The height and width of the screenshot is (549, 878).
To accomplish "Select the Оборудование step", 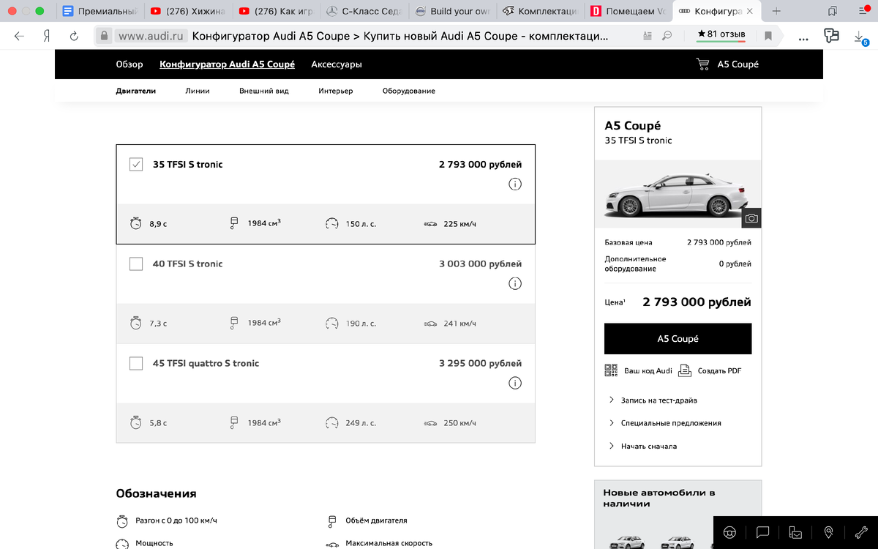I will click(409, 91).
